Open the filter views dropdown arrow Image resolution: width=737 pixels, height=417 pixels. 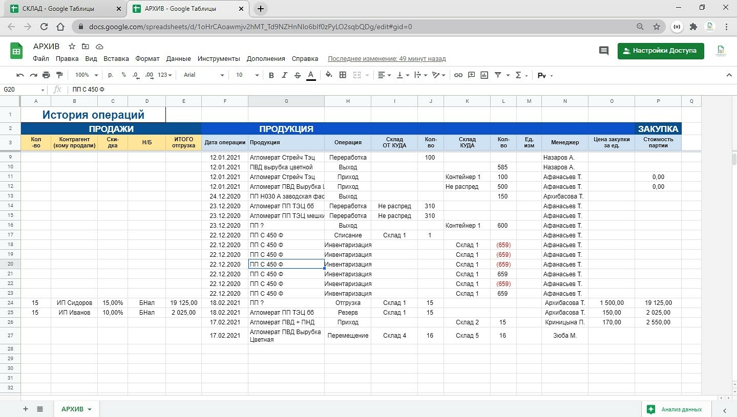[508, 75]
